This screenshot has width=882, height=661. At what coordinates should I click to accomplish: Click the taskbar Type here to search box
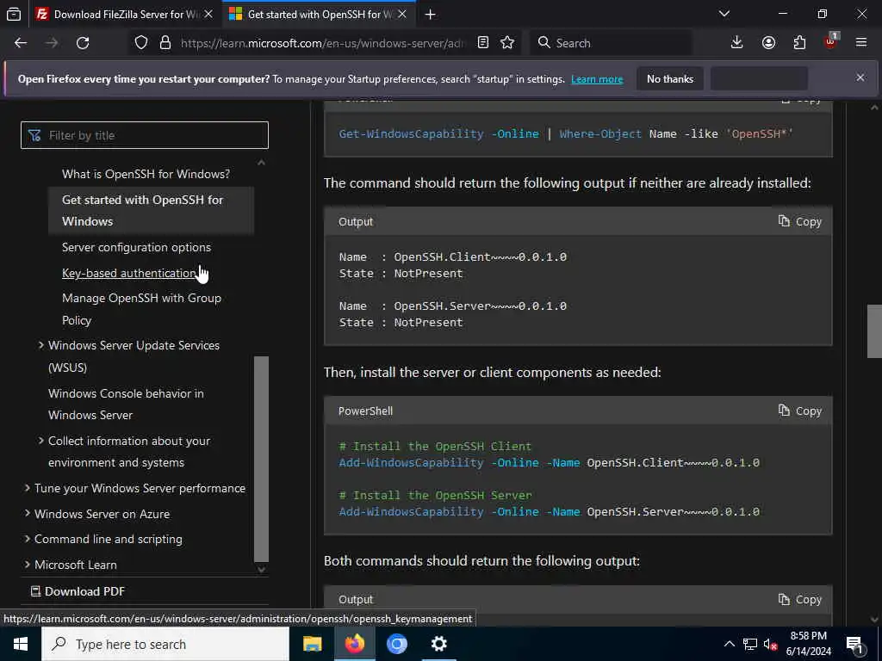click(x=165, y=644)
